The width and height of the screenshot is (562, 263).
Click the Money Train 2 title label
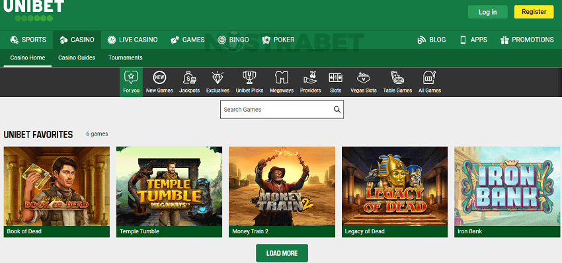coord(250,231)
